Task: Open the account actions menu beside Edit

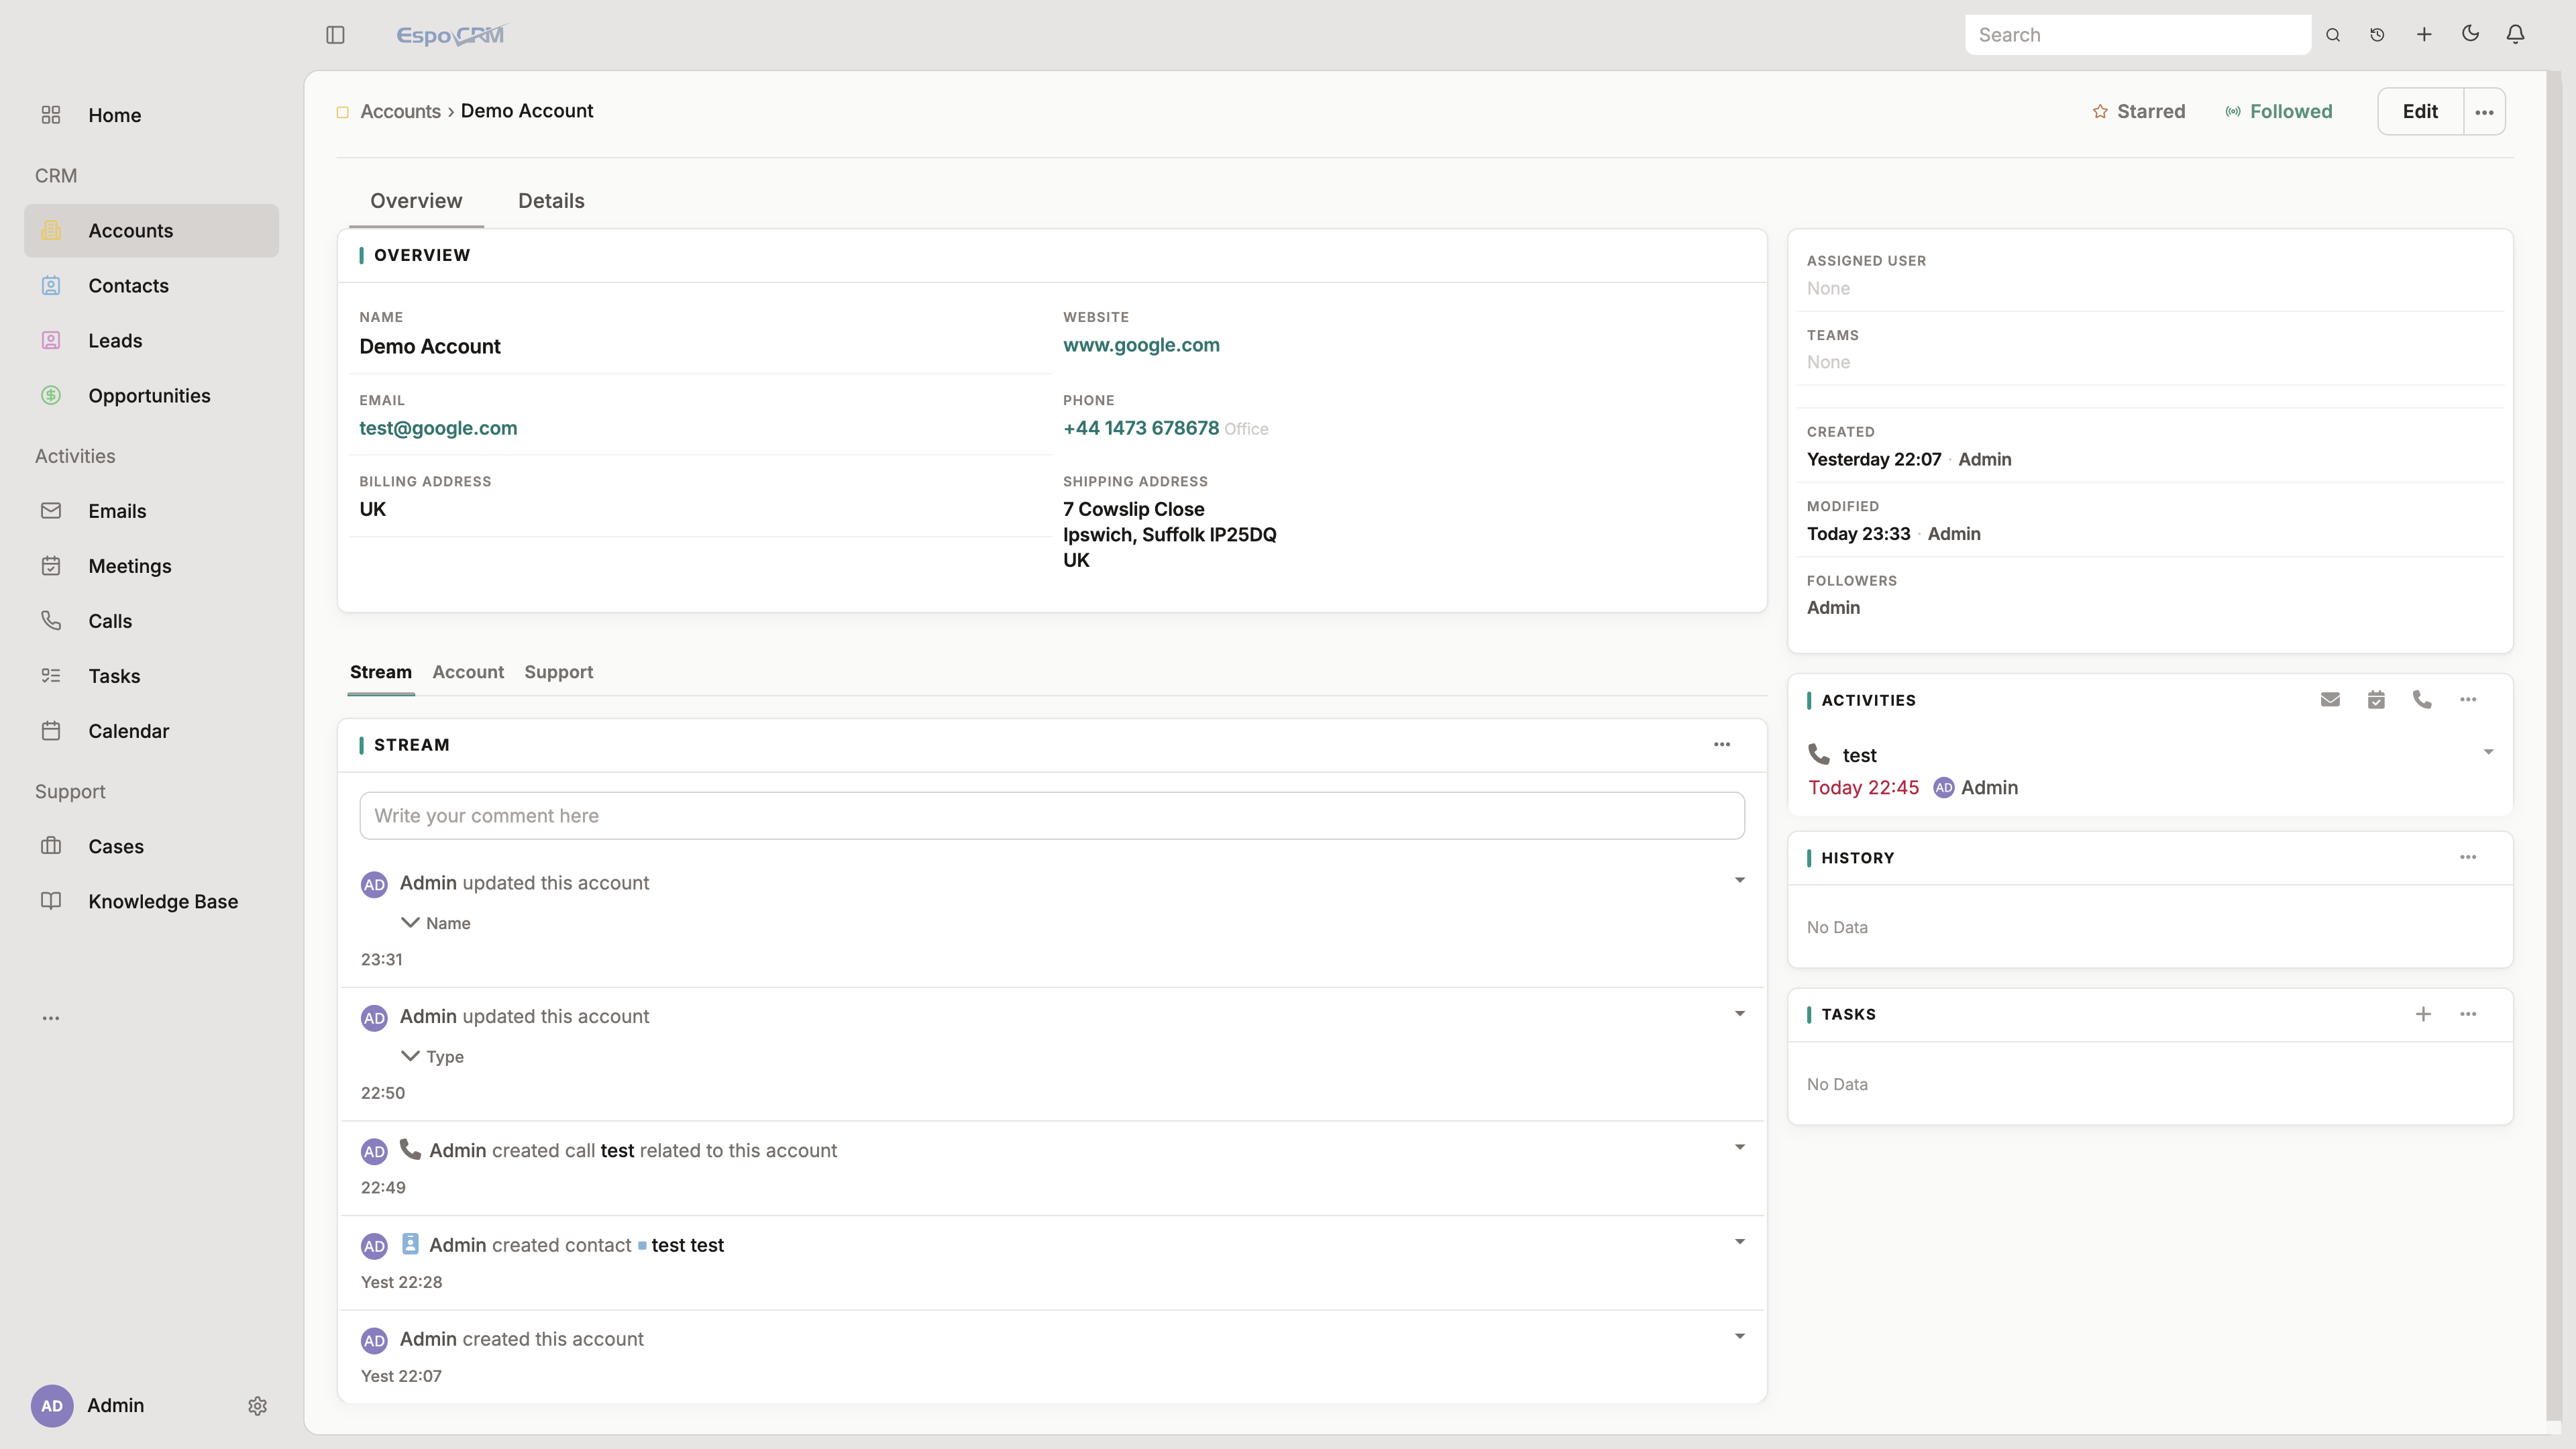Action: point(2484,112)
